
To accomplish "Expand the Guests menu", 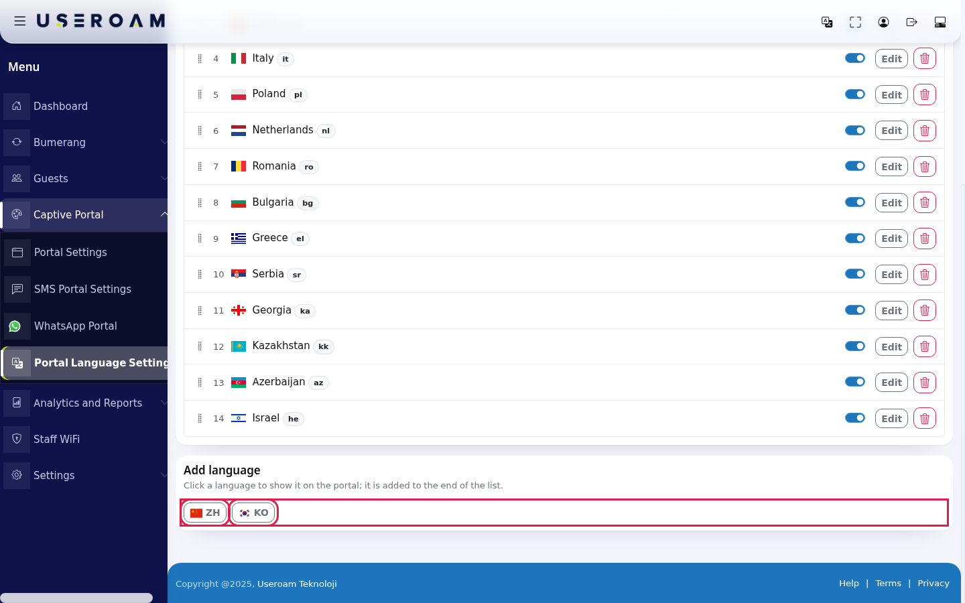I will pos(84,178).
